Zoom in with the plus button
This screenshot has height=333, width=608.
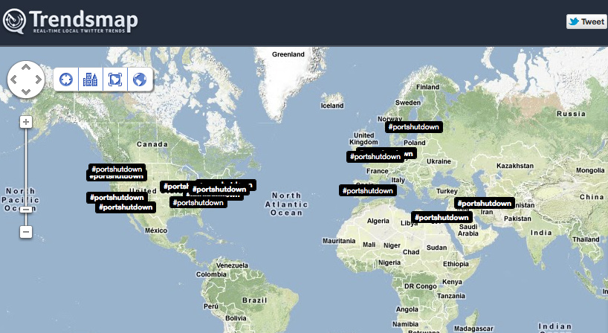26,122
